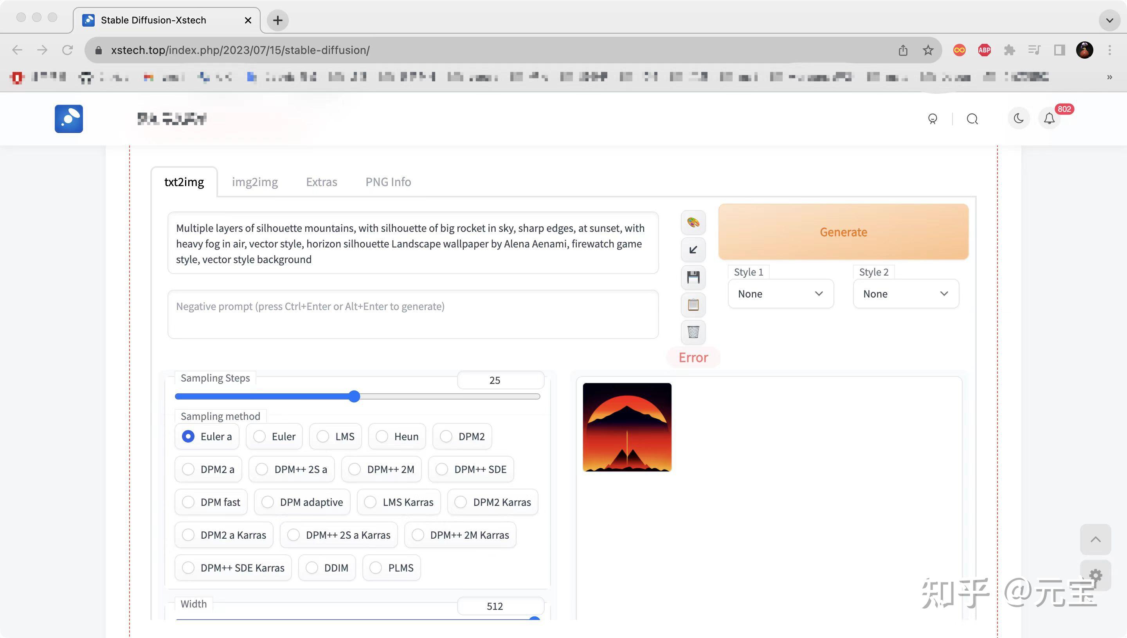Toggle dark mode with moon icon
Viewport: 1127px width, 638px height.
1018,119
